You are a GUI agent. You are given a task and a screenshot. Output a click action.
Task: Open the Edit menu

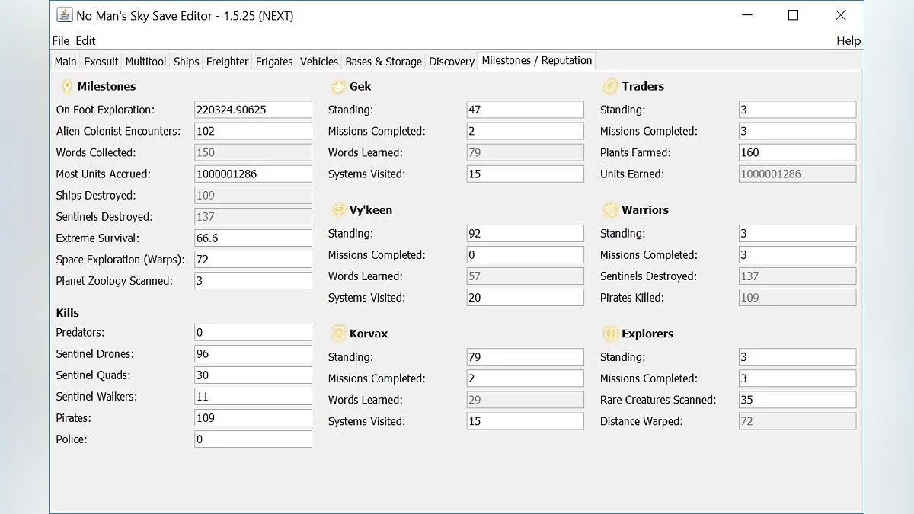click(x=85, y=40)
